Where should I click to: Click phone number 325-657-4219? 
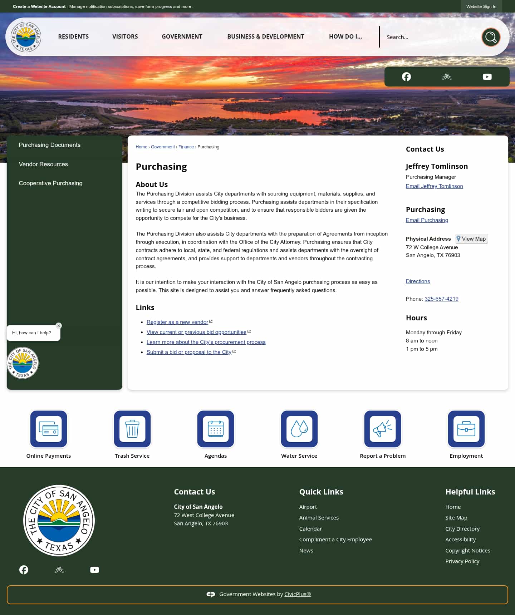441,299
